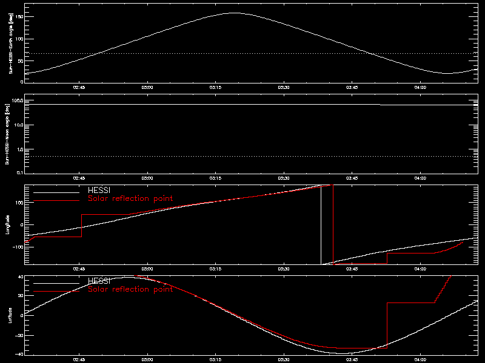Click the 100.0 tick label on Noon angle plot
Screen dimensions: 485x363
pos(18,101)
